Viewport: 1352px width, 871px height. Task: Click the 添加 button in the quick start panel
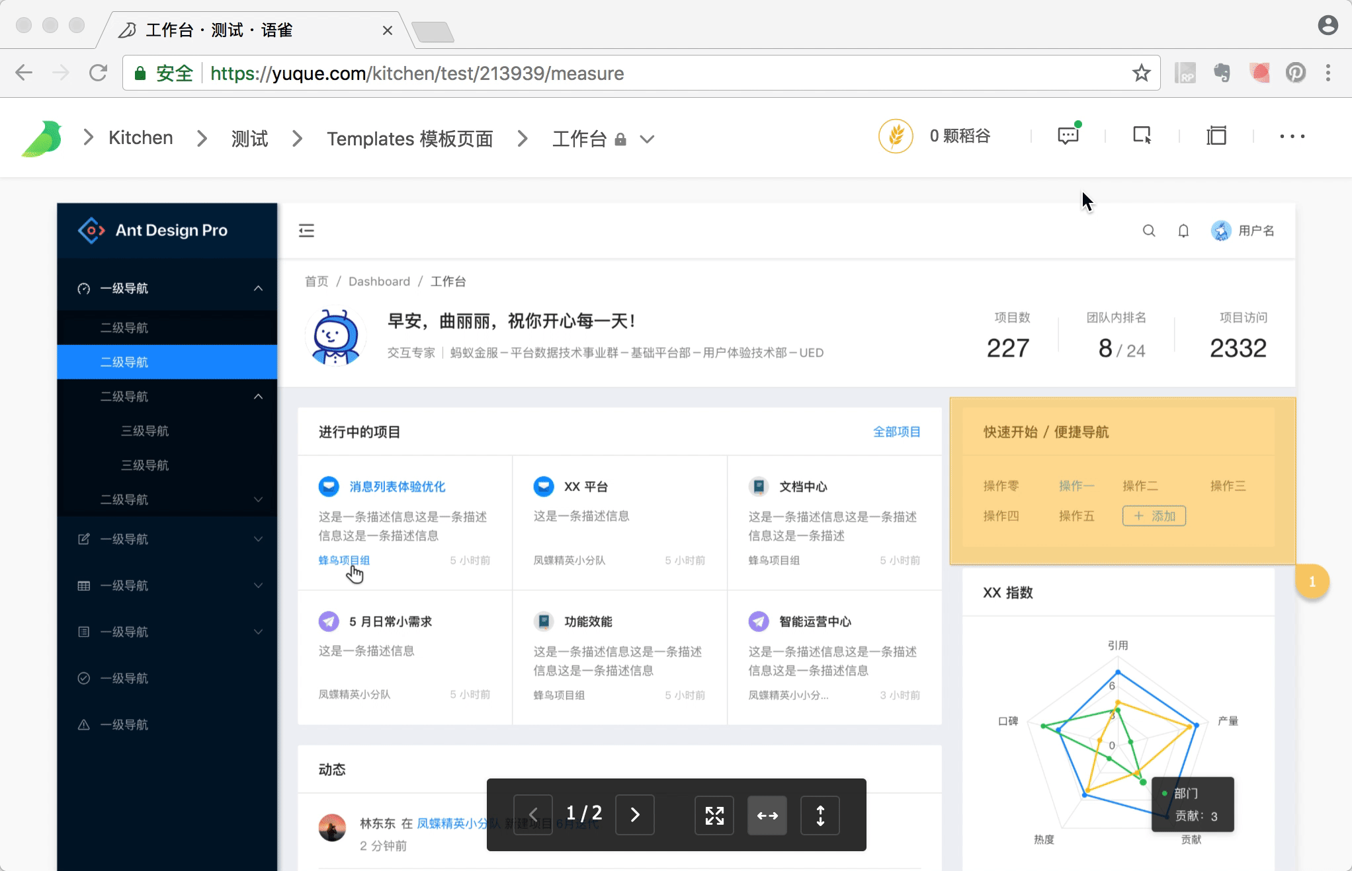(x=1154, y=516)
